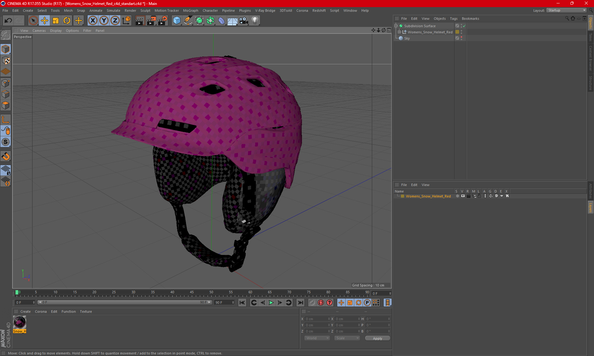Toggle Womens_Snow_Helmet_Red visibility dots
This screenshot has height=356, width=594.
point(461,32)
